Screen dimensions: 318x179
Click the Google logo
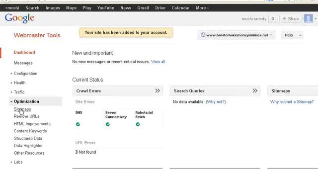pyautogui.click(x=19, y=18)
